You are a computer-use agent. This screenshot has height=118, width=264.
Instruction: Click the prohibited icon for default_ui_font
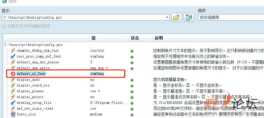[13, 74]
